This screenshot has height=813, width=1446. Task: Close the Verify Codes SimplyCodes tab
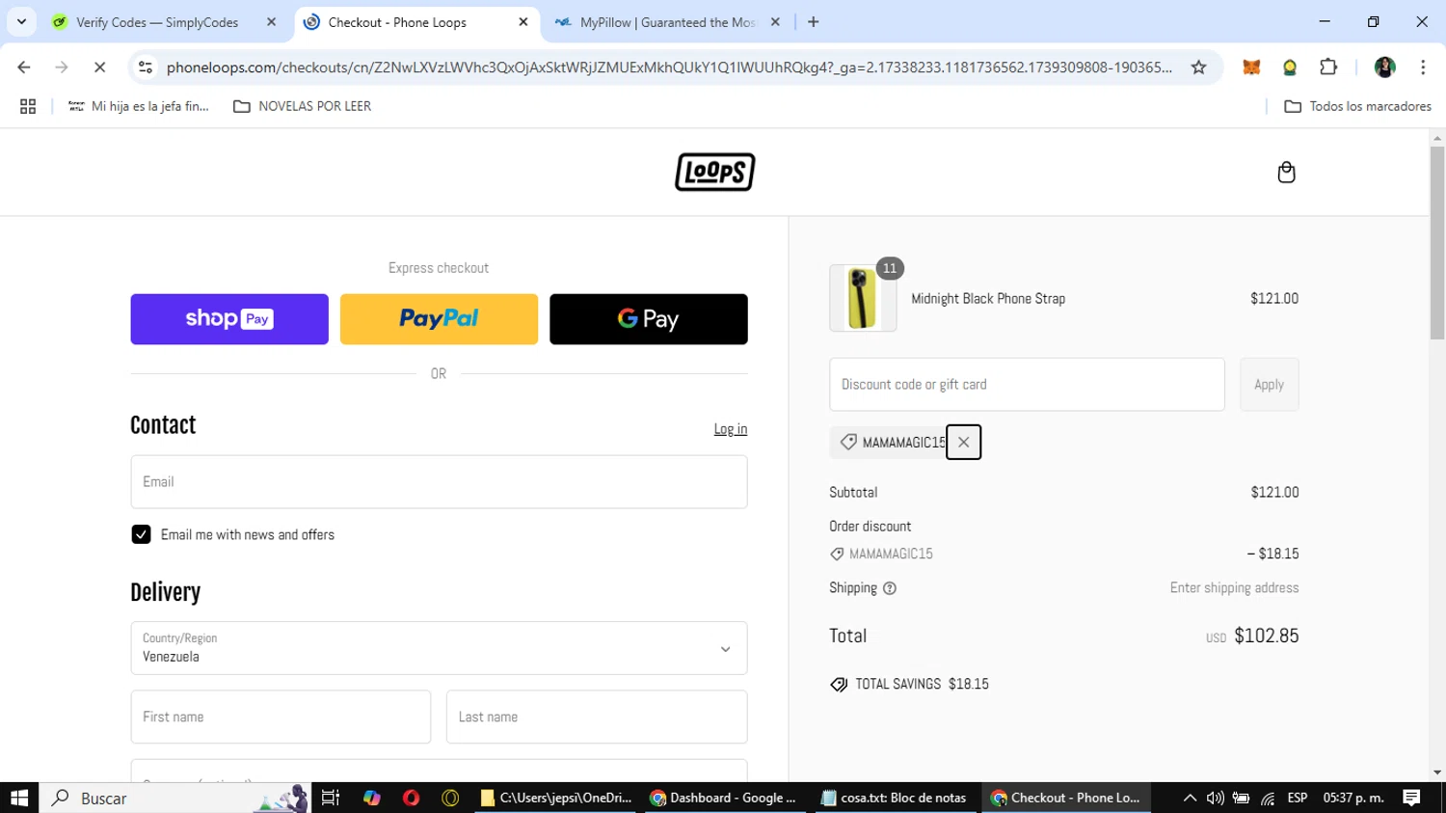tap(271, 22)
